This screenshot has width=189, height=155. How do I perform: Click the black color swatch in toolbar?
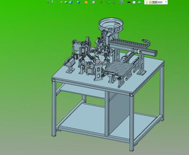point(129,2)
